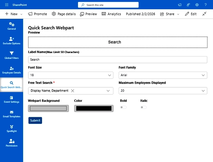Select the Global Filters funnel icon
213x162 pixels.
[11, 53]
